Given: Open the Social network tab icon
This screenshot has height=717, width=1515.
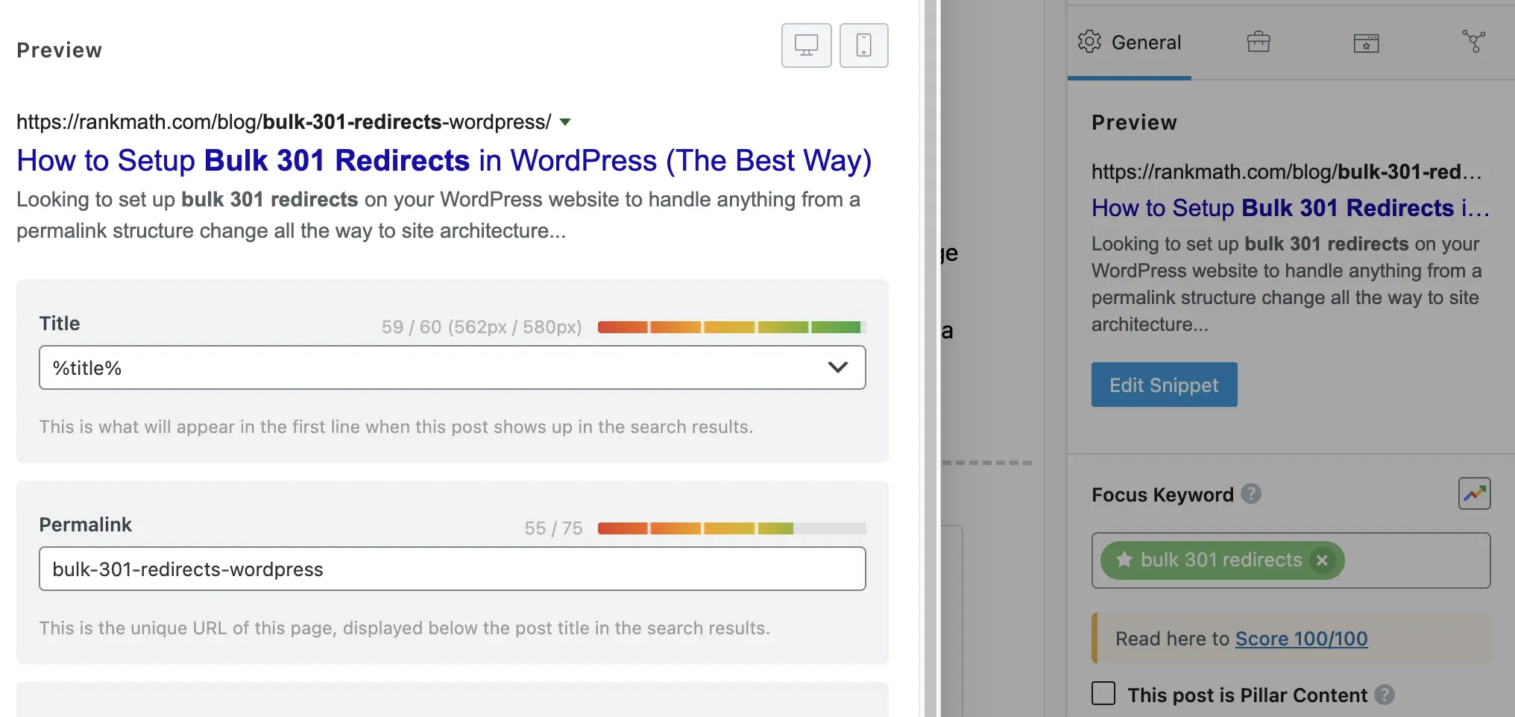Looking at the screenshot, I should point(1474,42).
